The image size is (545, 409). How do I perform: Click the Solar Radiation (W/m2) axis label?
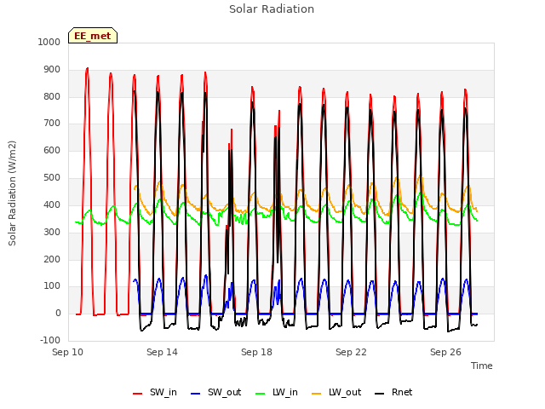tap(12, 193)
